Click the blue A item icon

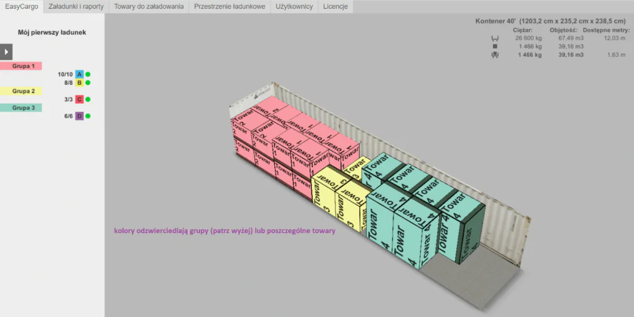(x=79, y=74)
